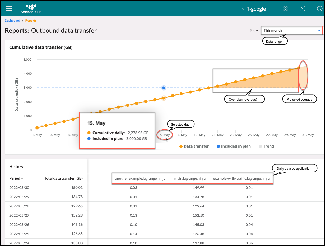Toggle the Included in plan legend series
325x246 pixels.
(x=233, y=146)
